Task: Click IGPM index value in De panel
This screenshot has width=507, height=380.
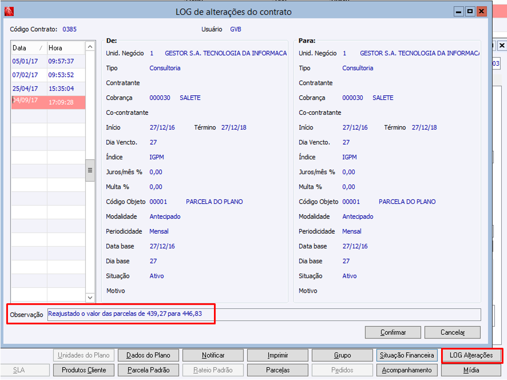Action: pos(157,157)
